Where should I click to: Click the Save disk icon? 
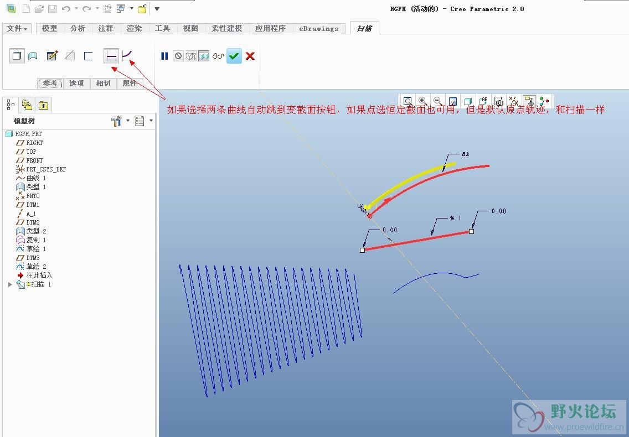[x=52, y=9]
